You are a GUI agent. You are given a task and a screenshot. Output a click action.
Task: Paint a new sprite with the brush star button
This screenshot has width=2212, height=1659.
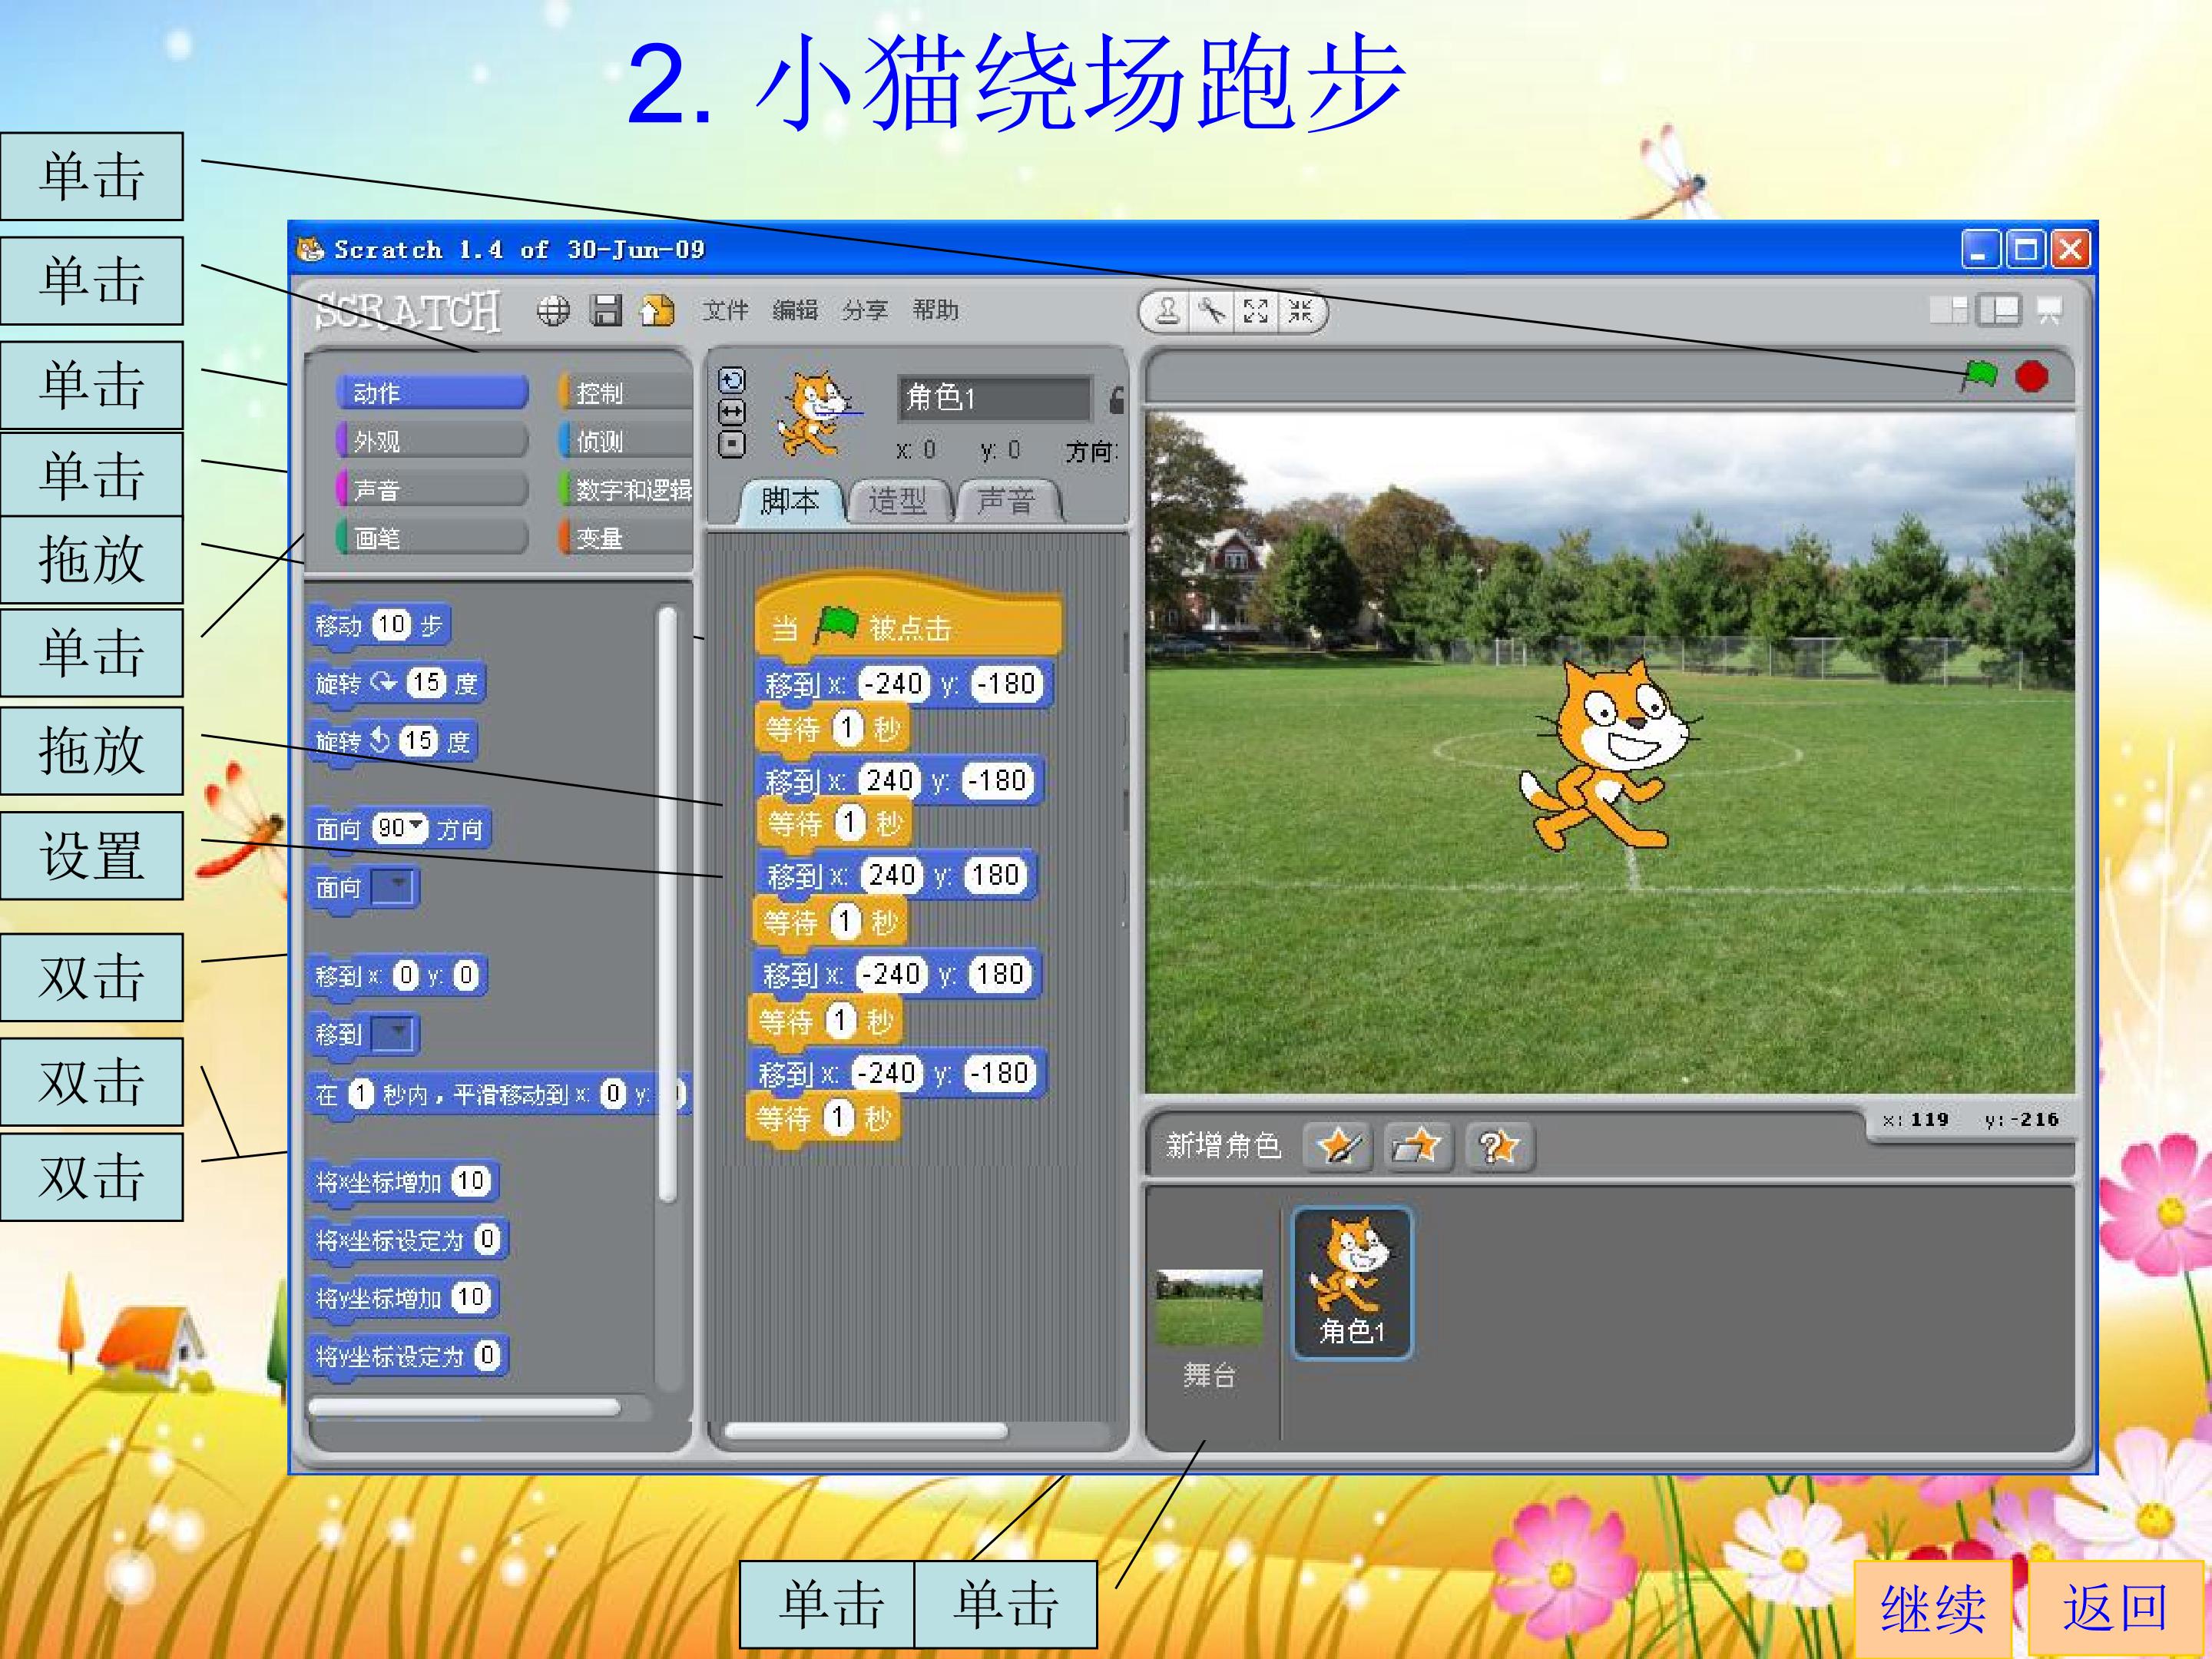[x=1339, y=1146]
